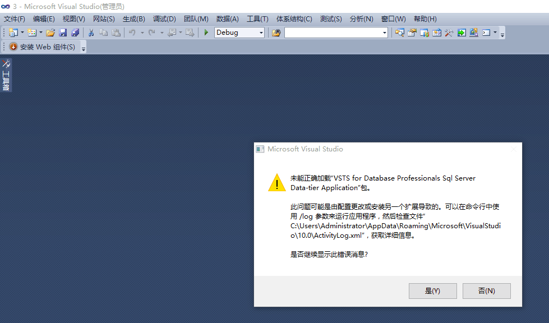Open the 体系结构(C) menu
This screenshot has width=549, height=323.
(294, 19)
